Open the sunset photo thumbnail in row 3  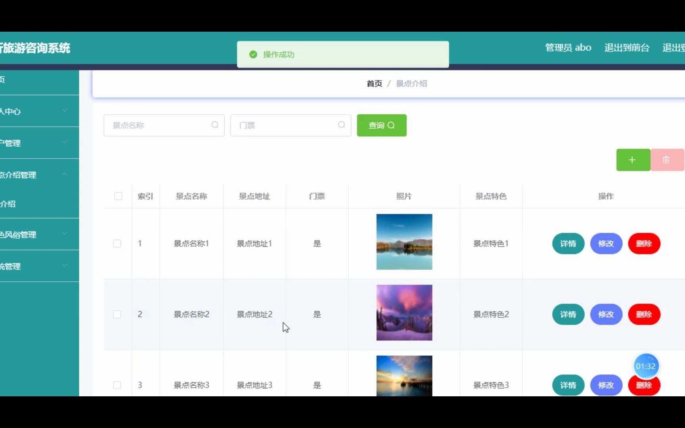404,376
